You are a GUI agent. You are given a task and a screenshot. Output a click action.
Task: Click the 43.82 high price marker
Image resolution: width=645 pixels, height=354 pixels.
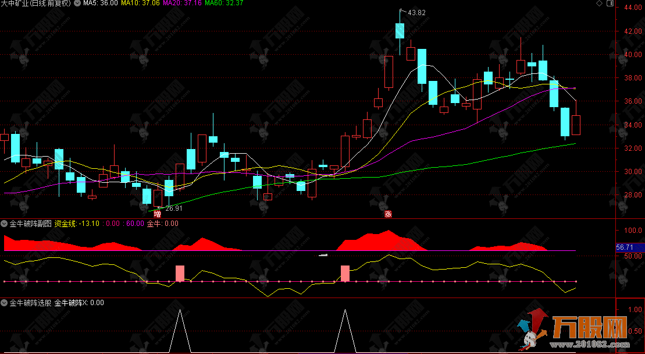[416, 13]
